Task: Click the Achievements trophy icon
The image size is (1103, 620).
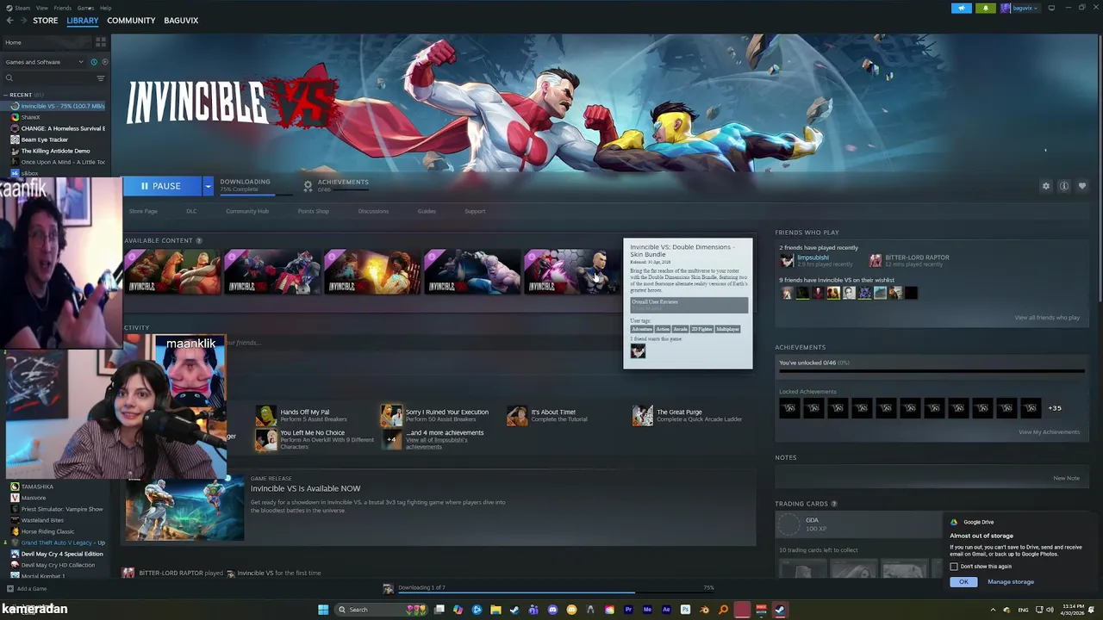Action: click(x=308, y=185)
